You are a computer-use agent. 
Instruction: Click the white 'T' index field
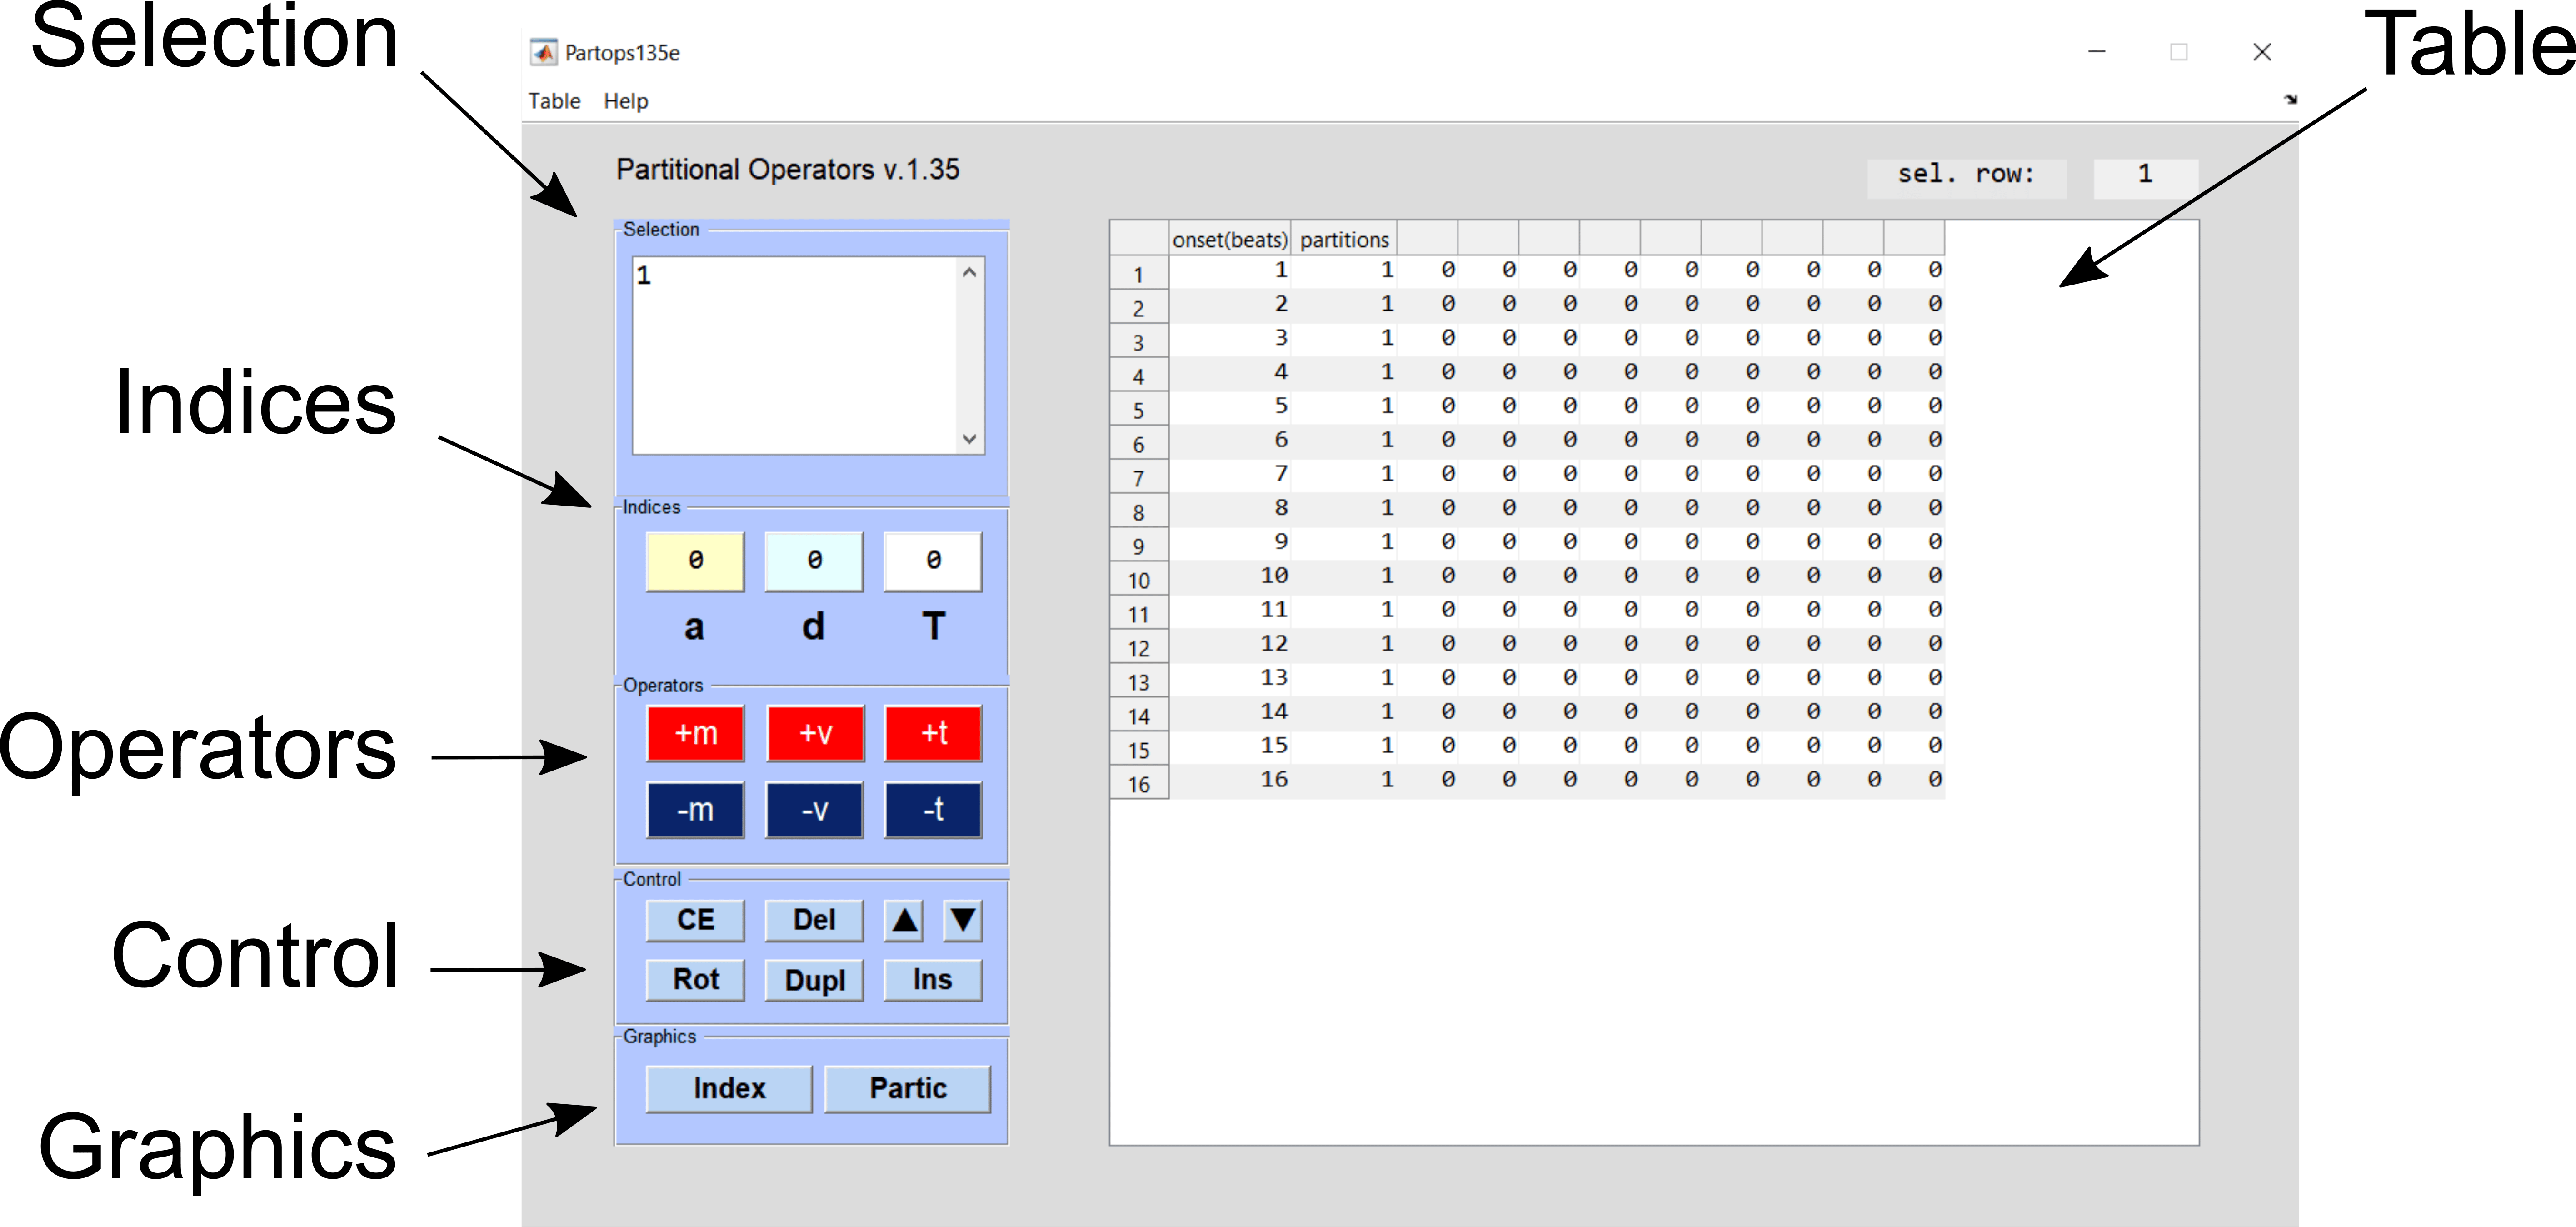tap(934, 561)
